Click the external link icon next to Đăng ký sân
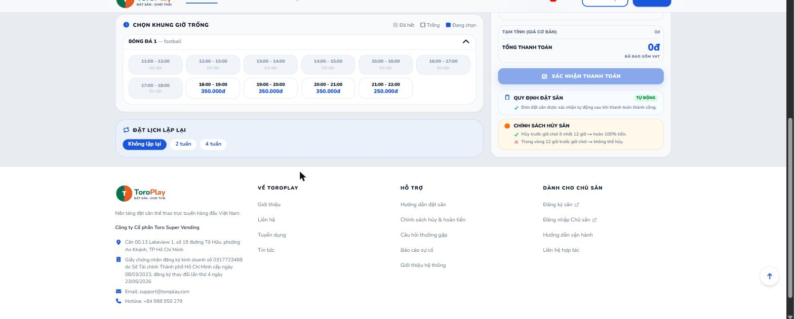 point(577,205)
